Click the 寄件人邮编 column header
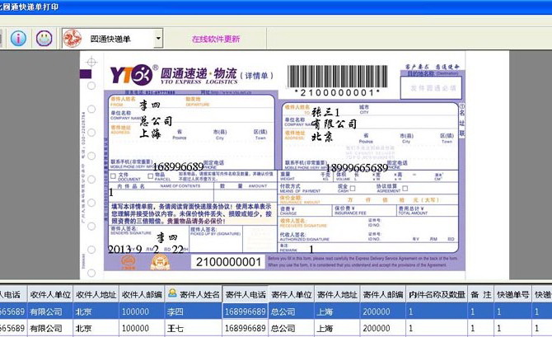 pyautogui.click(x=382, y=295)
